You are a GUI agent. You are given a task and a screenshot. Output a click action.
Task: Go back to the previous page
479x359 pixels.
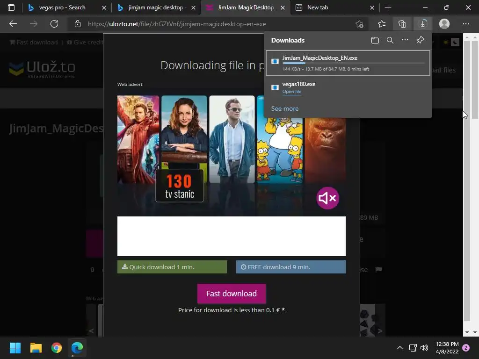coord(13,24)
